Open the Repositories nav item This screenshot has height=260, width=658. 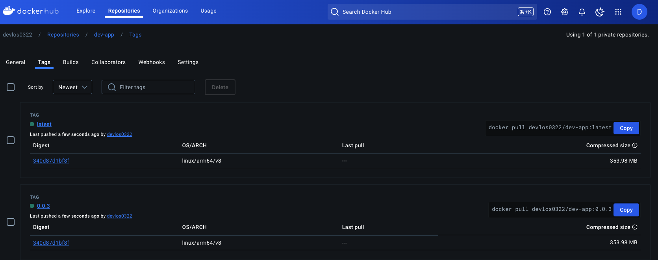tap(124, 11)
